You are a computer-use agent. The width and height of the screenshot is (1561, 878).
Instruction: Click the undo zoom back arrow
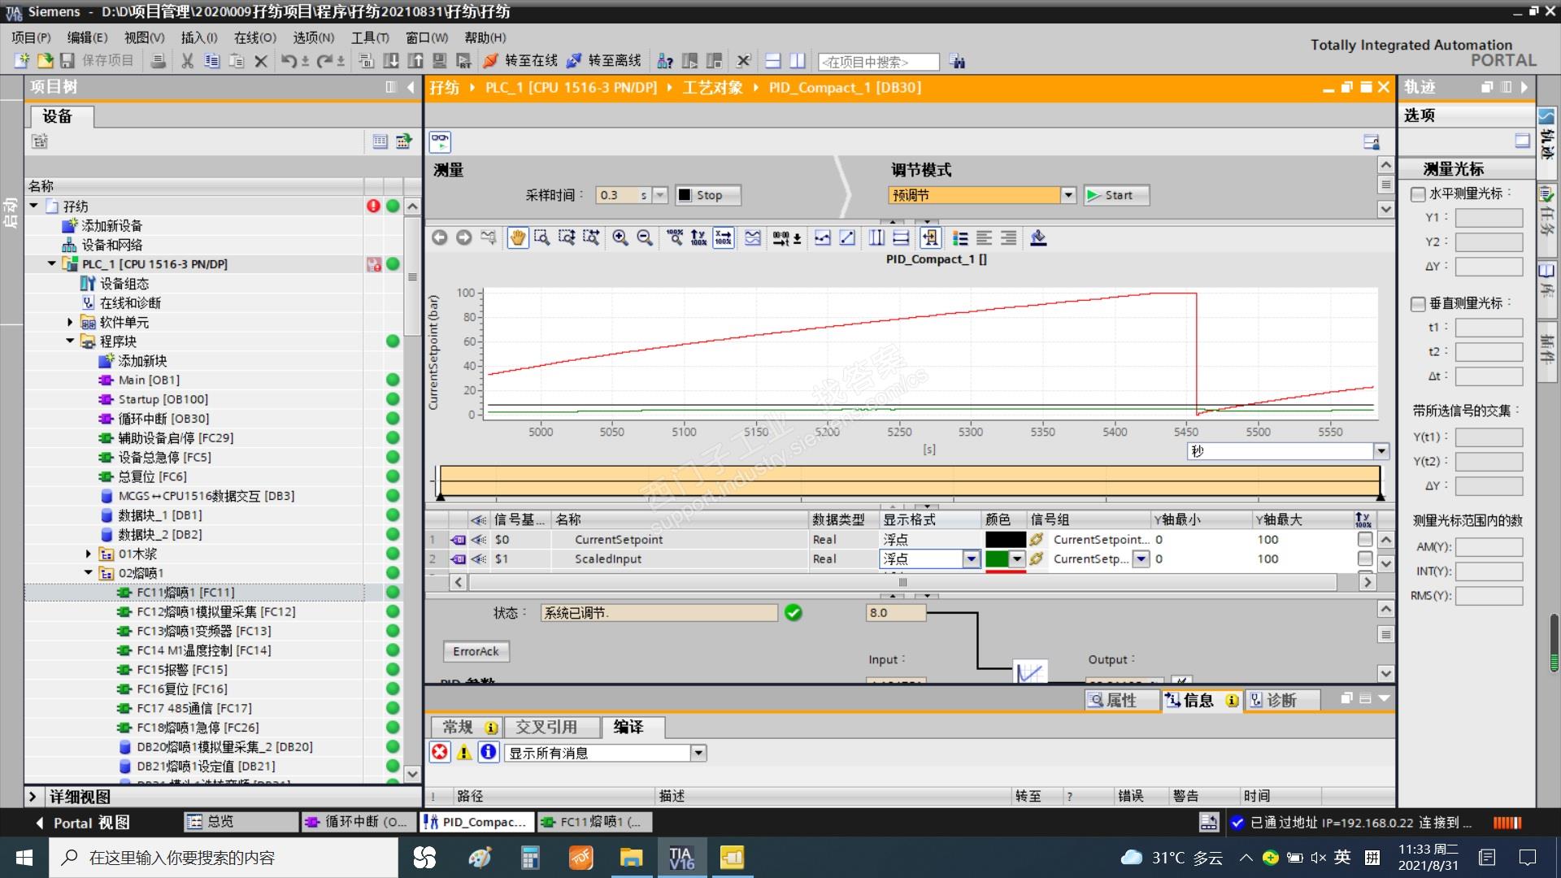tap(440, 237)
